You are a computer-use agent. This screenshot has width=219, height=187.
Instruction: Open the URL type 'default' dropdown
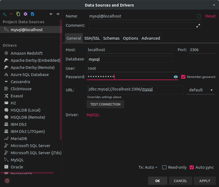(x=201, y=90)
